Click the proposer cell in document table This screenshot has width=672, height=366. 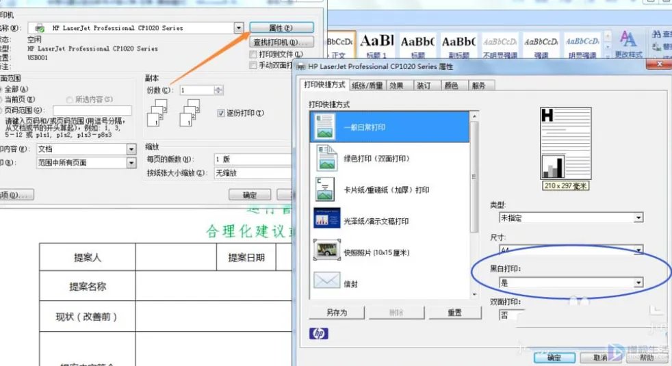(x=88, y=257)
